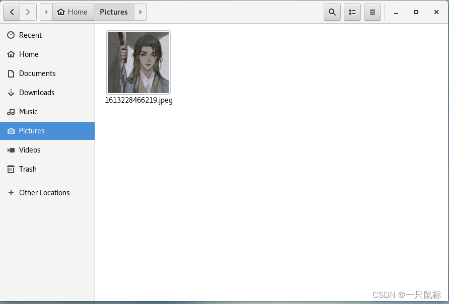
Task: Click the music note icon beside Music
Action: (x=11, y=112)
